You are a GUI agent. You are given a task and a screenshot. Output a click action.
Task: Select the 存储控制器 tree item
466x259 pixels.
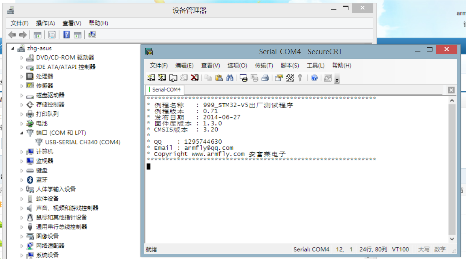coord(45,105)
